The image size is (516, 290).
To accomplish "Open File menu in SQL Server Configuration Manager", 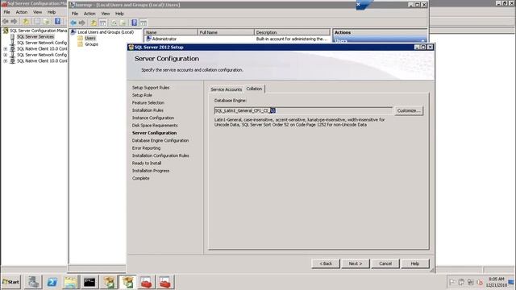I will pos(7,12).
